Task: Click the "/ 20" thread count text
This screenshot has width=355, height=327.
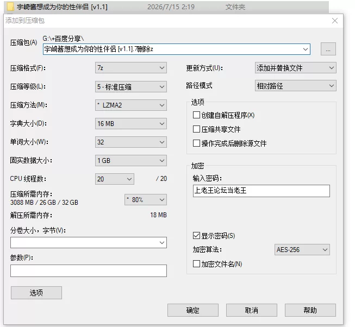Action: [x=161, y=179]
